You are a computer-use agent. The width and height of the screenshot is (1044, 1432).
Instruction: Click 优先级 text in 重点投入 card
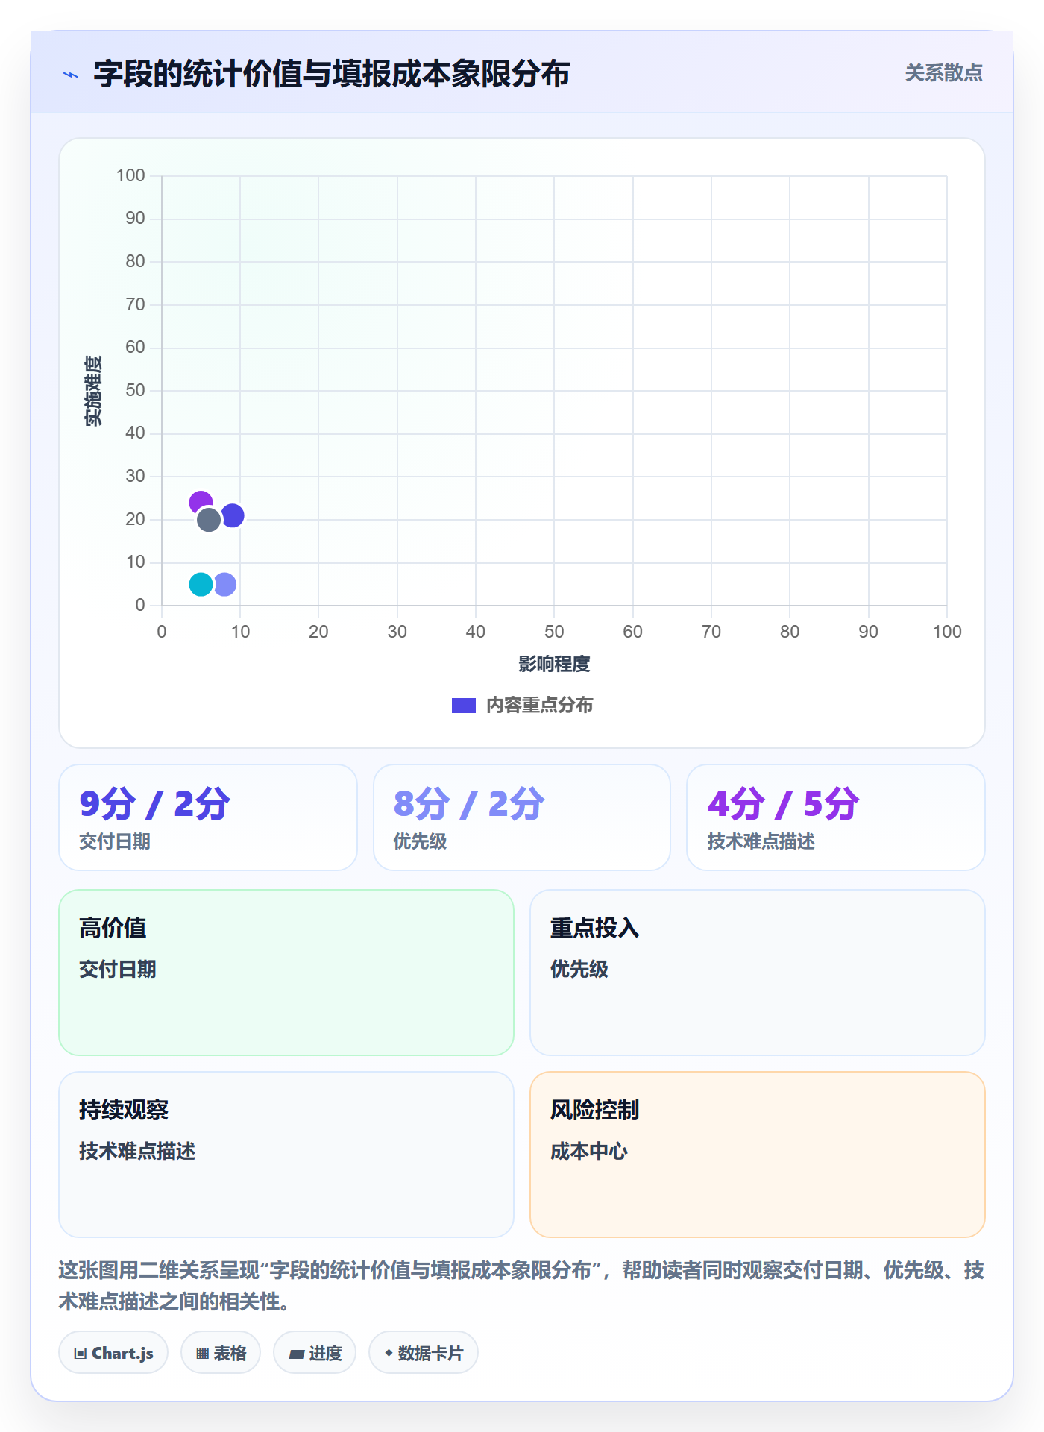pos(579,970)
